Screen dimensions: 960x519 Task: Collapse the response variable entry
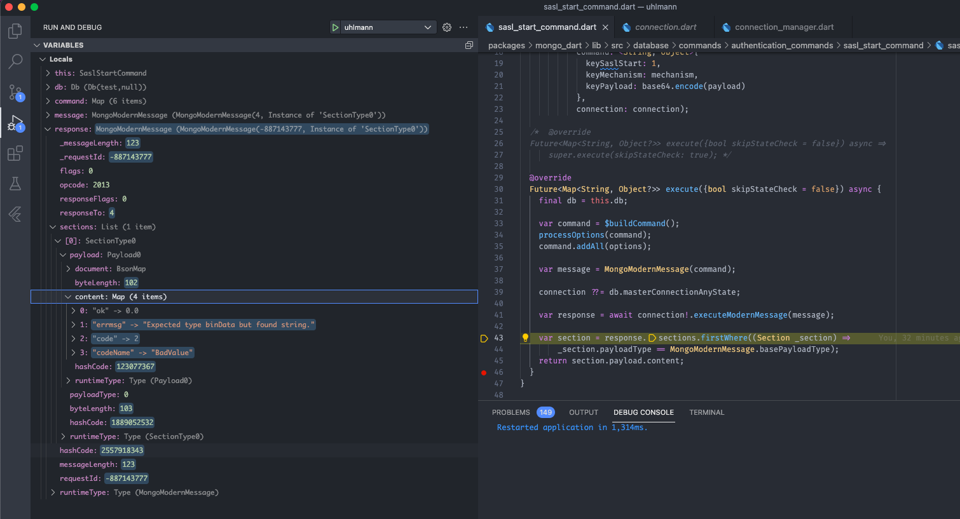(x=47, y=128)
